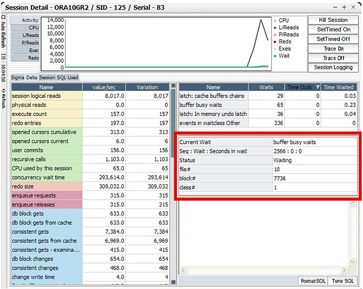Click Tune SQL button
363x289 pixels.
343,281
